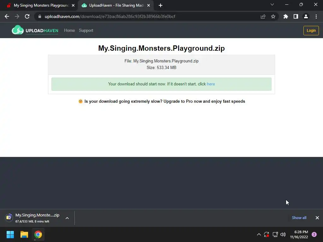Click the Login button
This screenshot has height=242, width=323.
click(x=311, y=31)
